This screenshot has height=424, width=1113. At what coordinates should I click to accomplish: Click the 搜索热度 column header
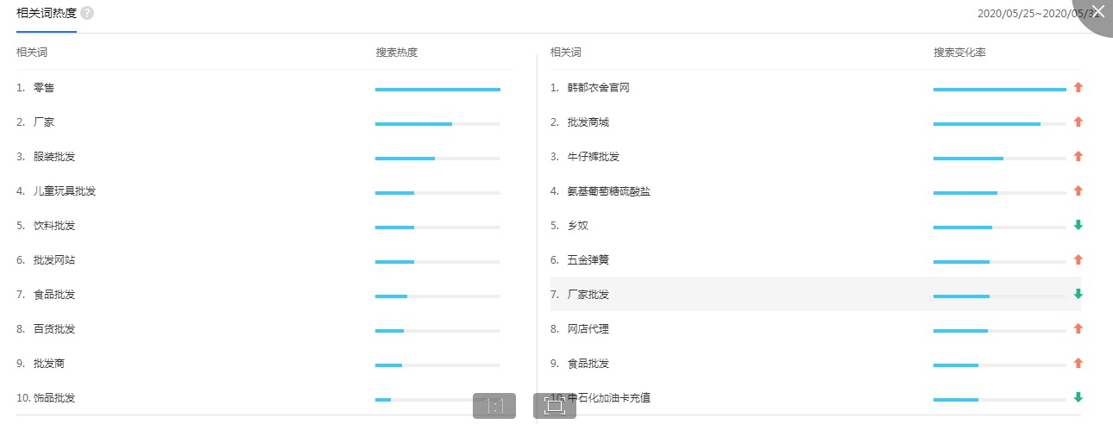(397, 53)
